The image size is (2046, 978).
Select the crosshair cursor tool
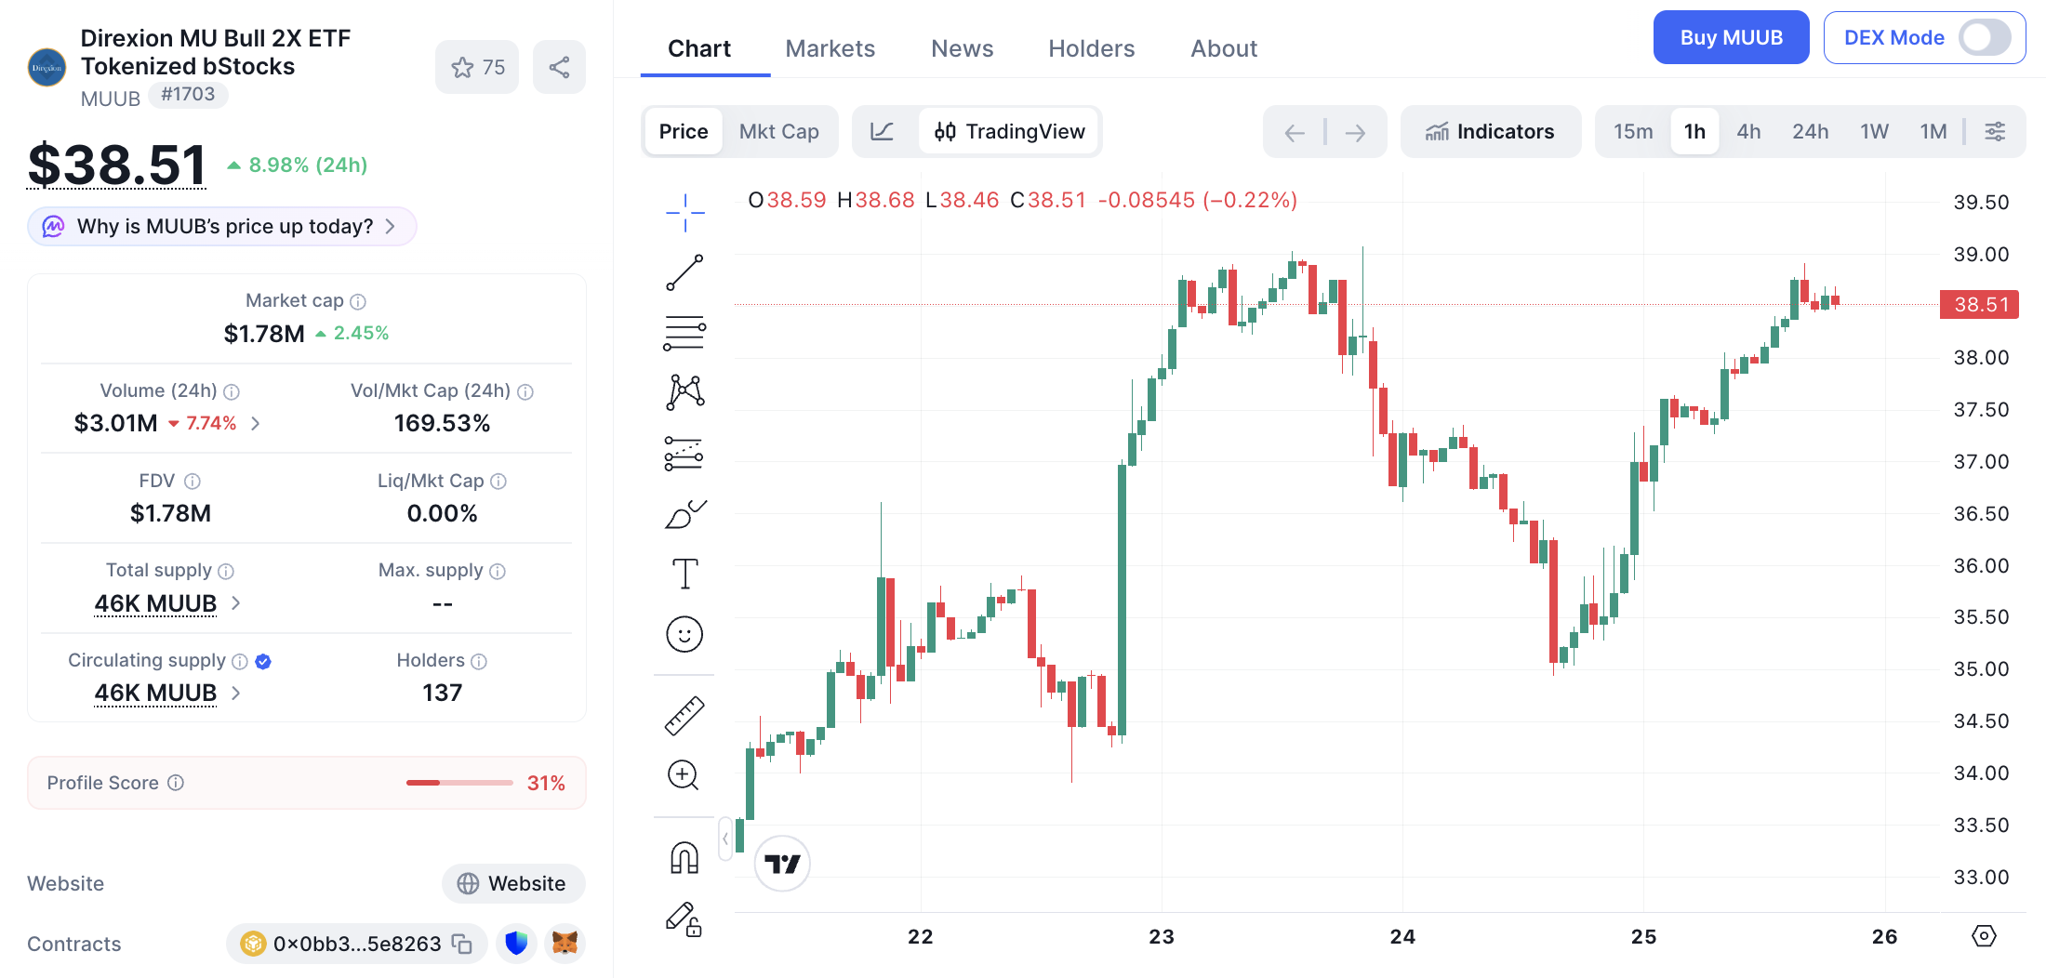[x=684, y=212]
